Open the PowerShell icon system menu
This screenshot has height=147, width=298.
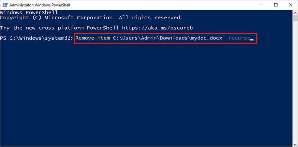pos(5,5)
